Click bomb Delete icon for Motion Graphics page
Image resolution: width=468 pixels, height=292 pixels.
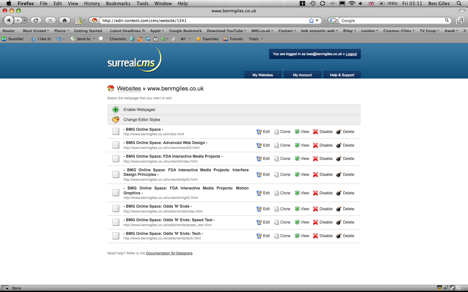[339, 193]
